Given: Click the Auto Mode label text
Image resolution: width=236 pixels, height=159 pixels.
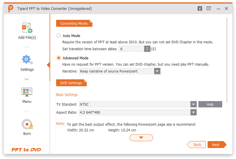Looking at the screenshot, I should (x=71, y=36).
